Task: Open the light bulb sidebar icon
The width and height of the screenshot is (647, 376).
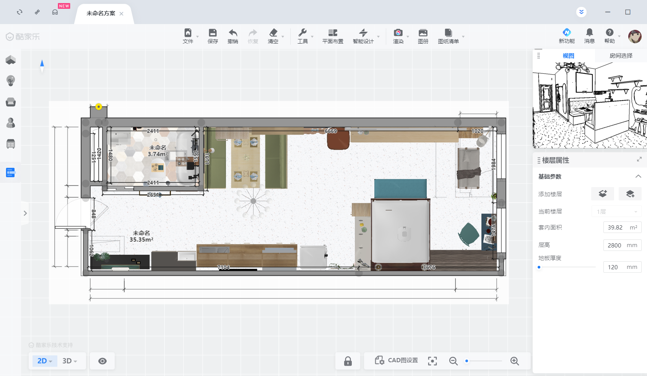Action: 11,81
